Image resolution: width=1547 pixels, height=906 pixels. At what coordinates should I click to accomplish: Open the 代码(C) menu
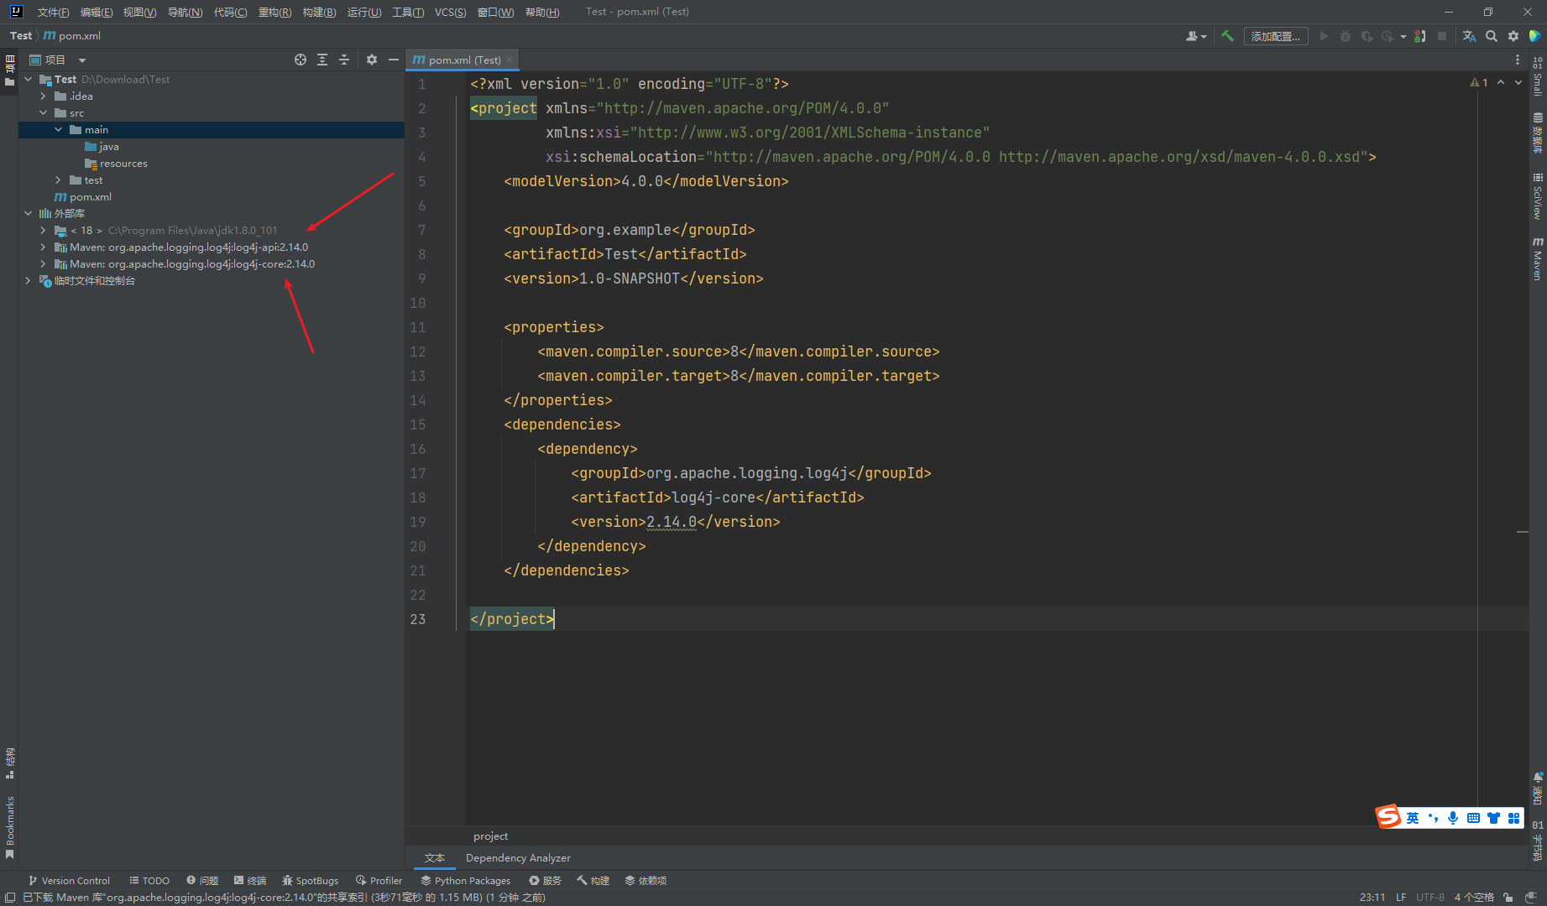click(x=230, y=12)
